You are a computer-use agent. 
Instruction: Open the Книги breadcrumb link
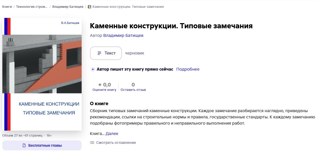point(7,7)
